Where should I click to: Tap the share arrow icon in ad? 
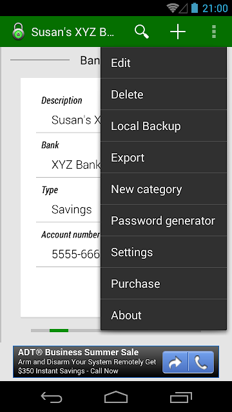pos(175,362)
